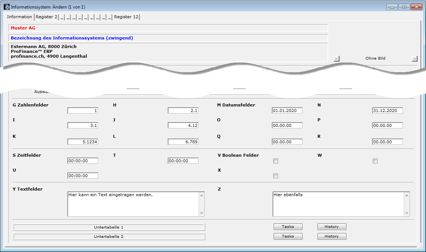Open the Register 12 tab
Image resolution: width=426 pixels, height=252 pixels.
(126, 17)
